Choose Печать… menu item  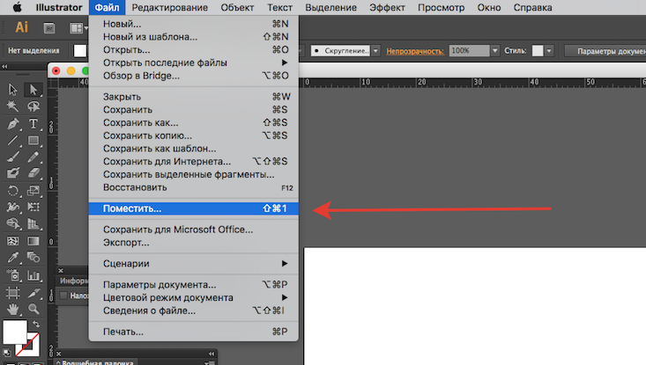pos(194,332)
